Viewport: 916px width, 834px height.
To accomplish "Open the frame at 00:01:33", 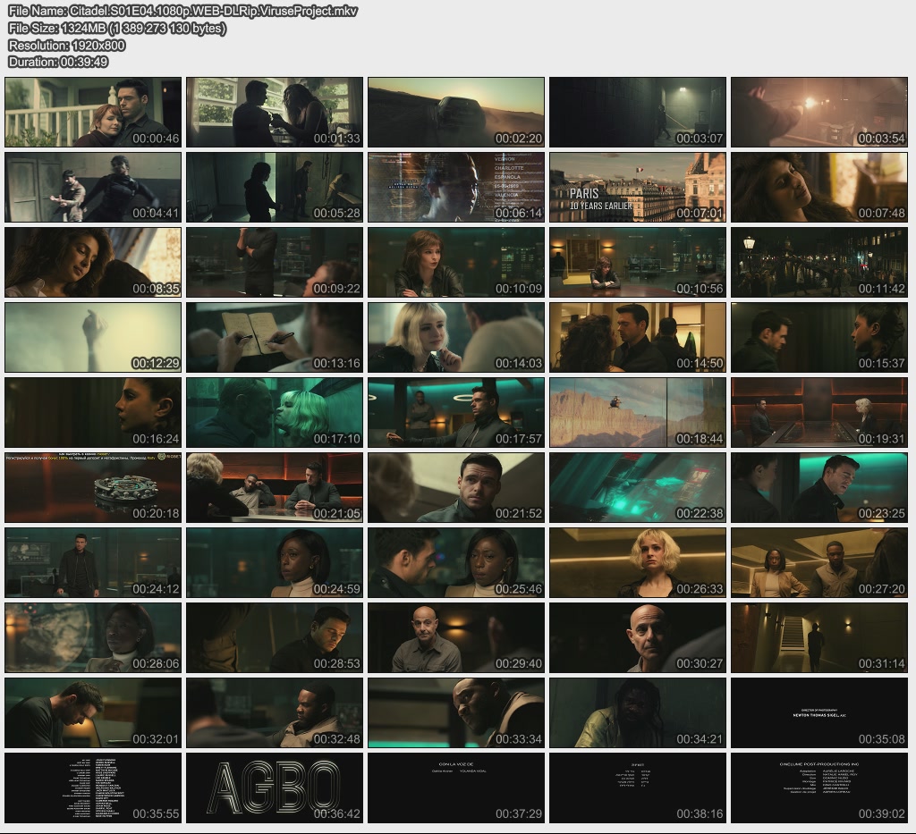I will tap(275, 112).
